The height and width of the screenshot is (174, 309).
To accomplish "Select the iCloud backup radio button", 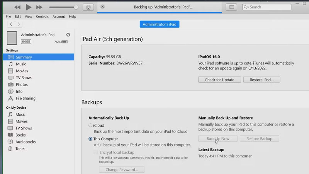I will [90, 125].
